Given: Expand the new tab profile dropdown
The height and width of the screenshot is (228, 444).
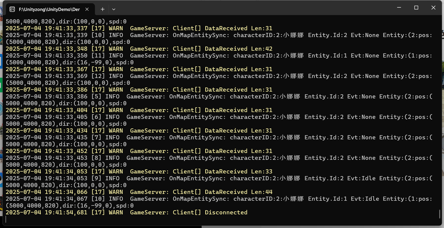Looking at the screenshot, I should click(x=114, y=9).
